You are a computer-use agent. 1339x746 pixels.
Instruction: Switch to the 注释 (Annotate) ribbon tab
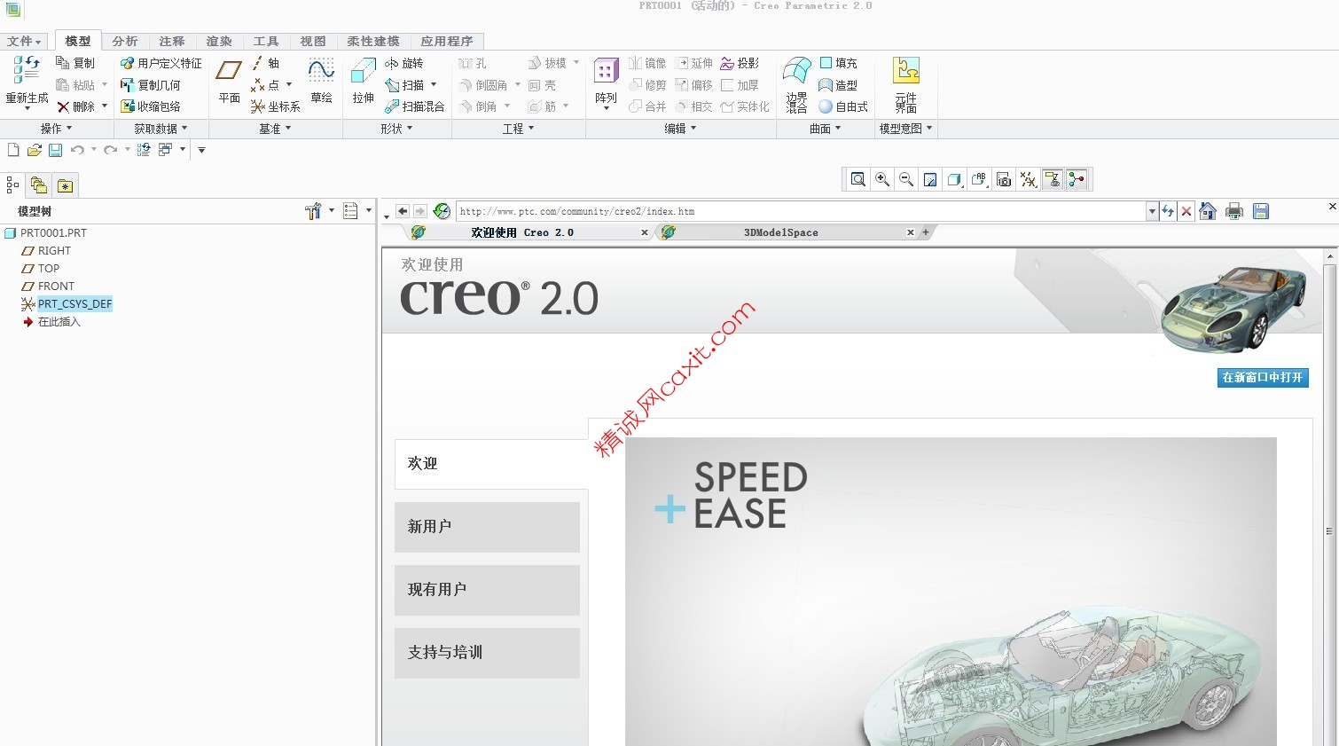tap(172, 41)
